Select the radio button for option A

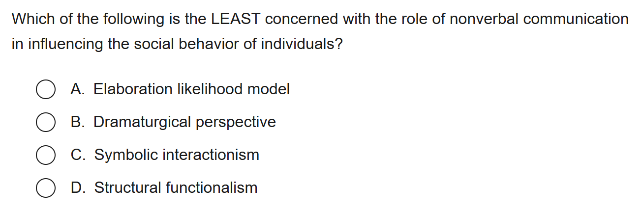pos(45,89)
